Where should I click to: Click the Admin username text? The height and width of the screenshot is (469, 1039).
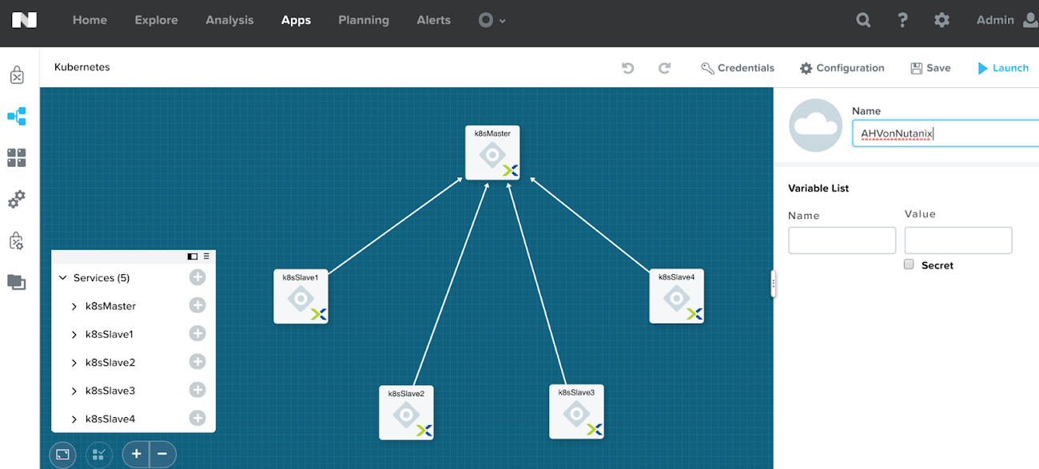pyautogui.click(x=995, y=20)
